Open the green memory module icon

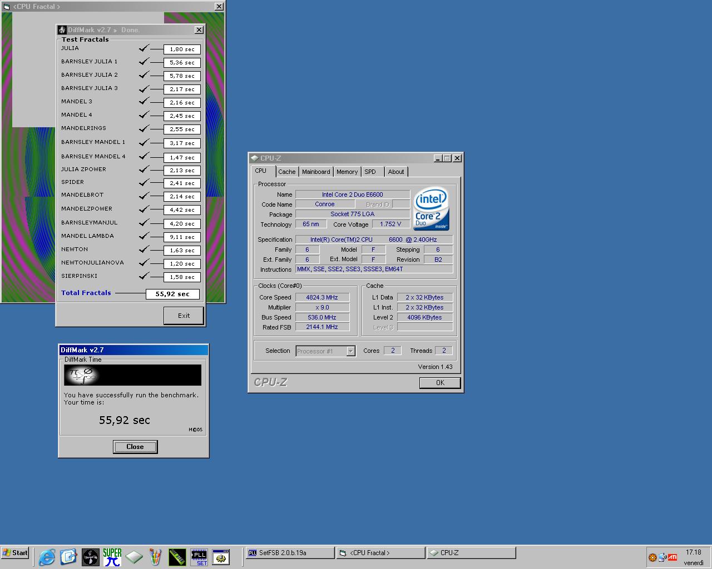click(177, 557)
